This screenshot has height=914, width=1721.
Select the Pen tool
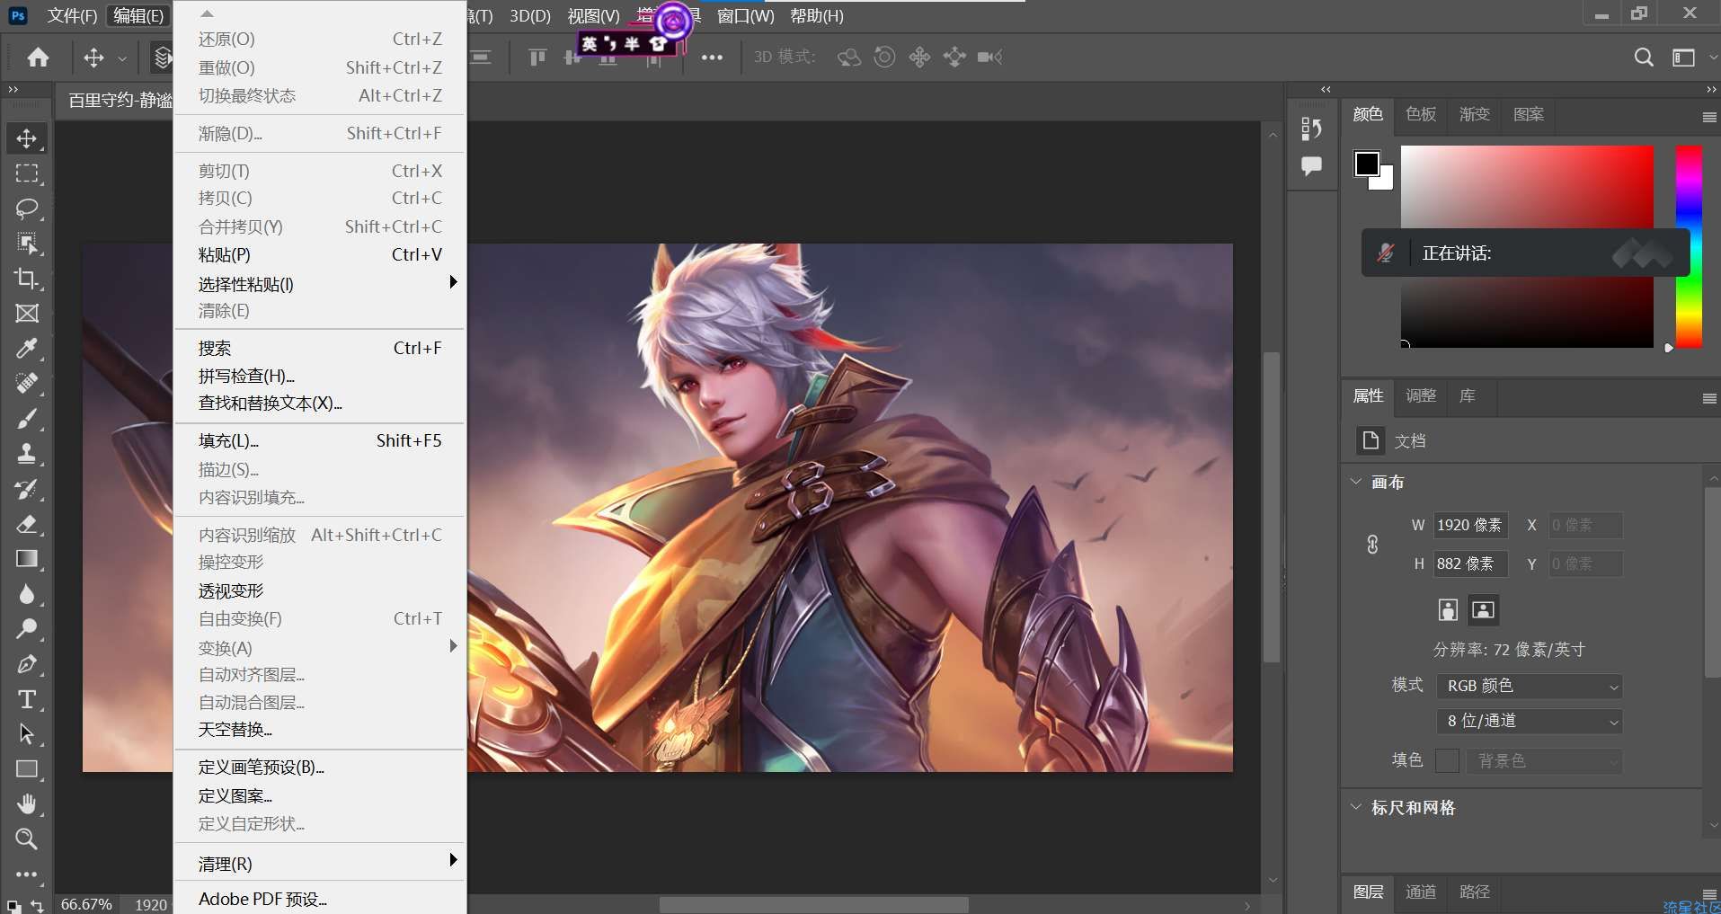click(x=27, y=664)
